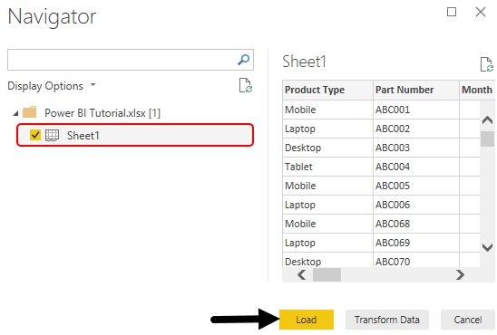Click the preview scroll down arrow
Viewport: 497px width, 335px height.
(x=487, y=247)
